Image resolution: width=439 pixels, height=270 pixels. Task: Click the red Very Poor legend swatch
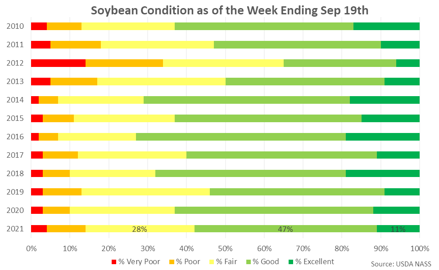tap(113, 262)
